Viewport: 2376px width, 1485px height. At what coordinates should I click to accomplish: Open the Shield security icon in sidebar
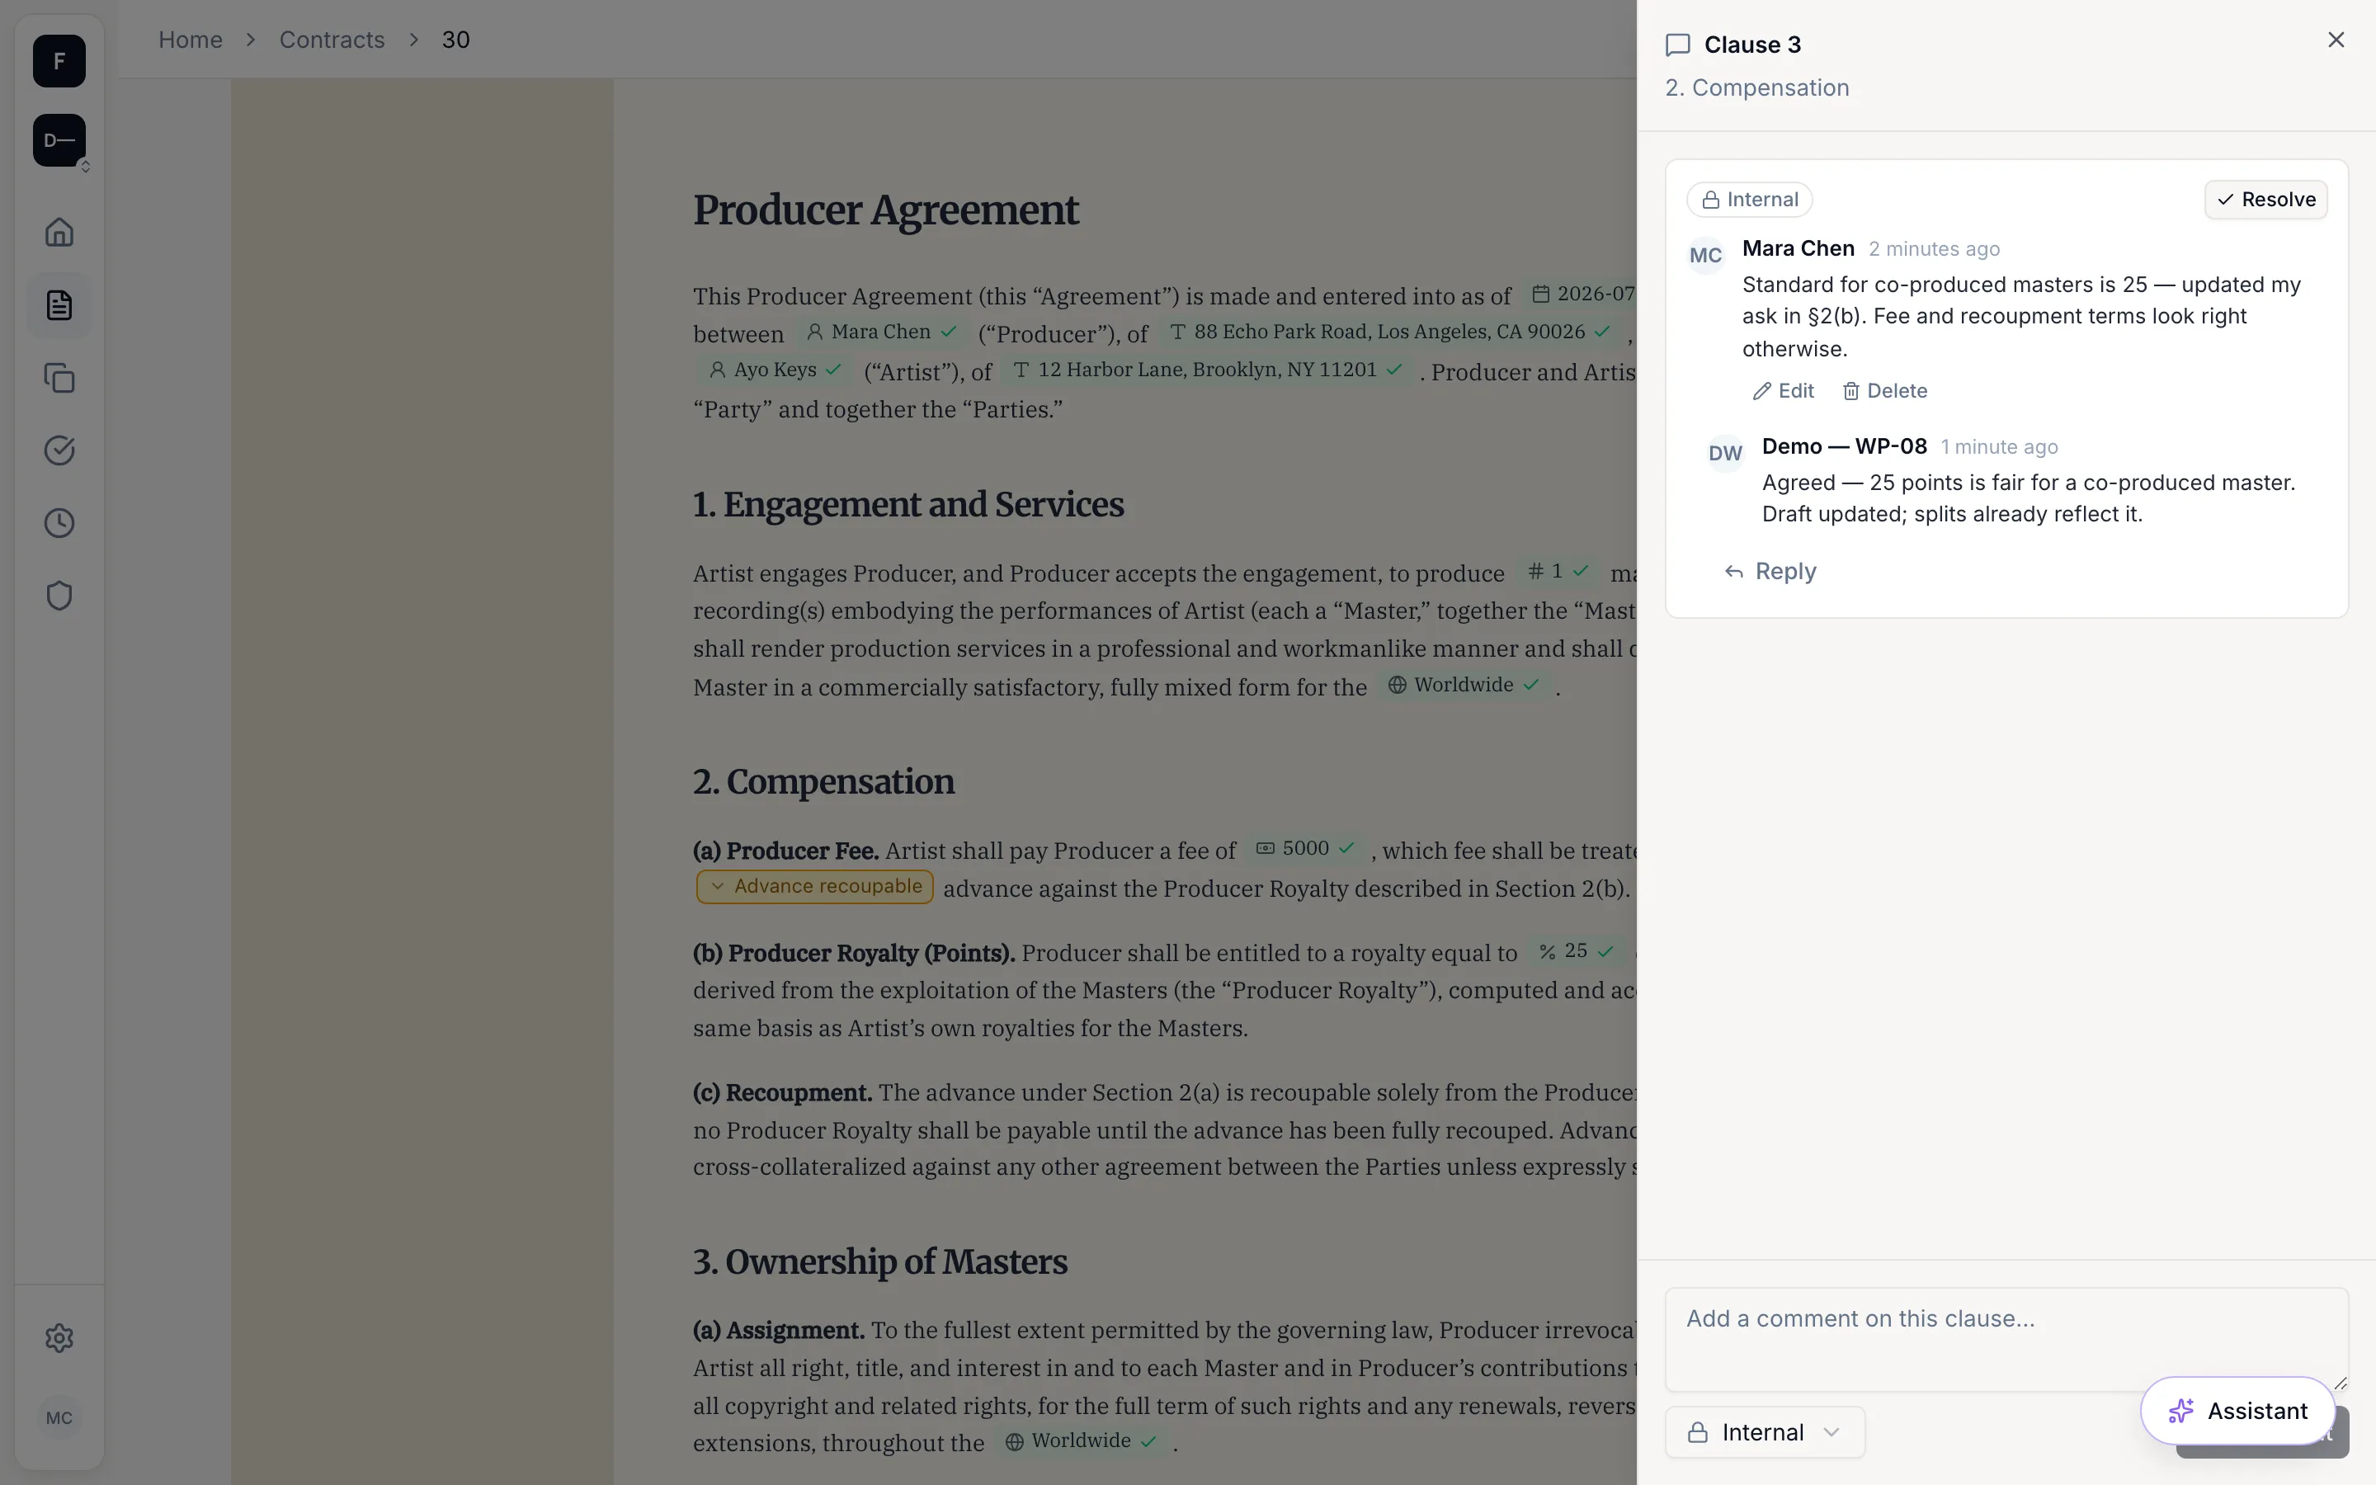click(x=59, y=596)
